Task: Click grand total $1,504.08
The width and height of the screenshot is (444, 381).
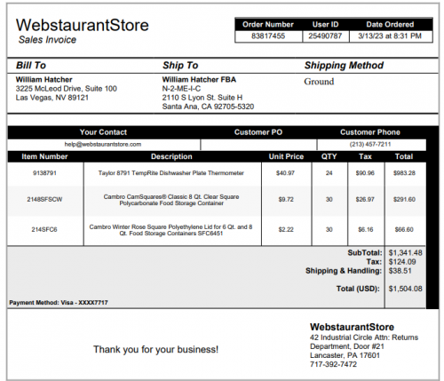Action: click(x=406, y=289)
